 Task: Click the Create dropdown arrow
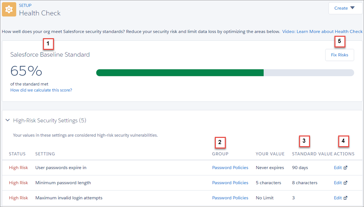[352, 8]
